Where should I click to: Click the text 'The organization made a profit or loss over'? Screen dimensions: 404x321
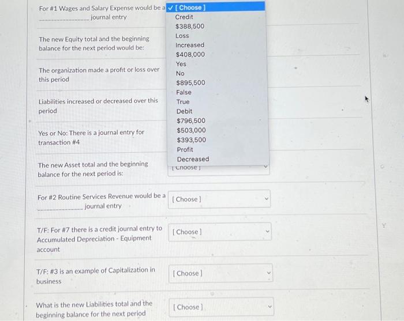tap(99, 70)
